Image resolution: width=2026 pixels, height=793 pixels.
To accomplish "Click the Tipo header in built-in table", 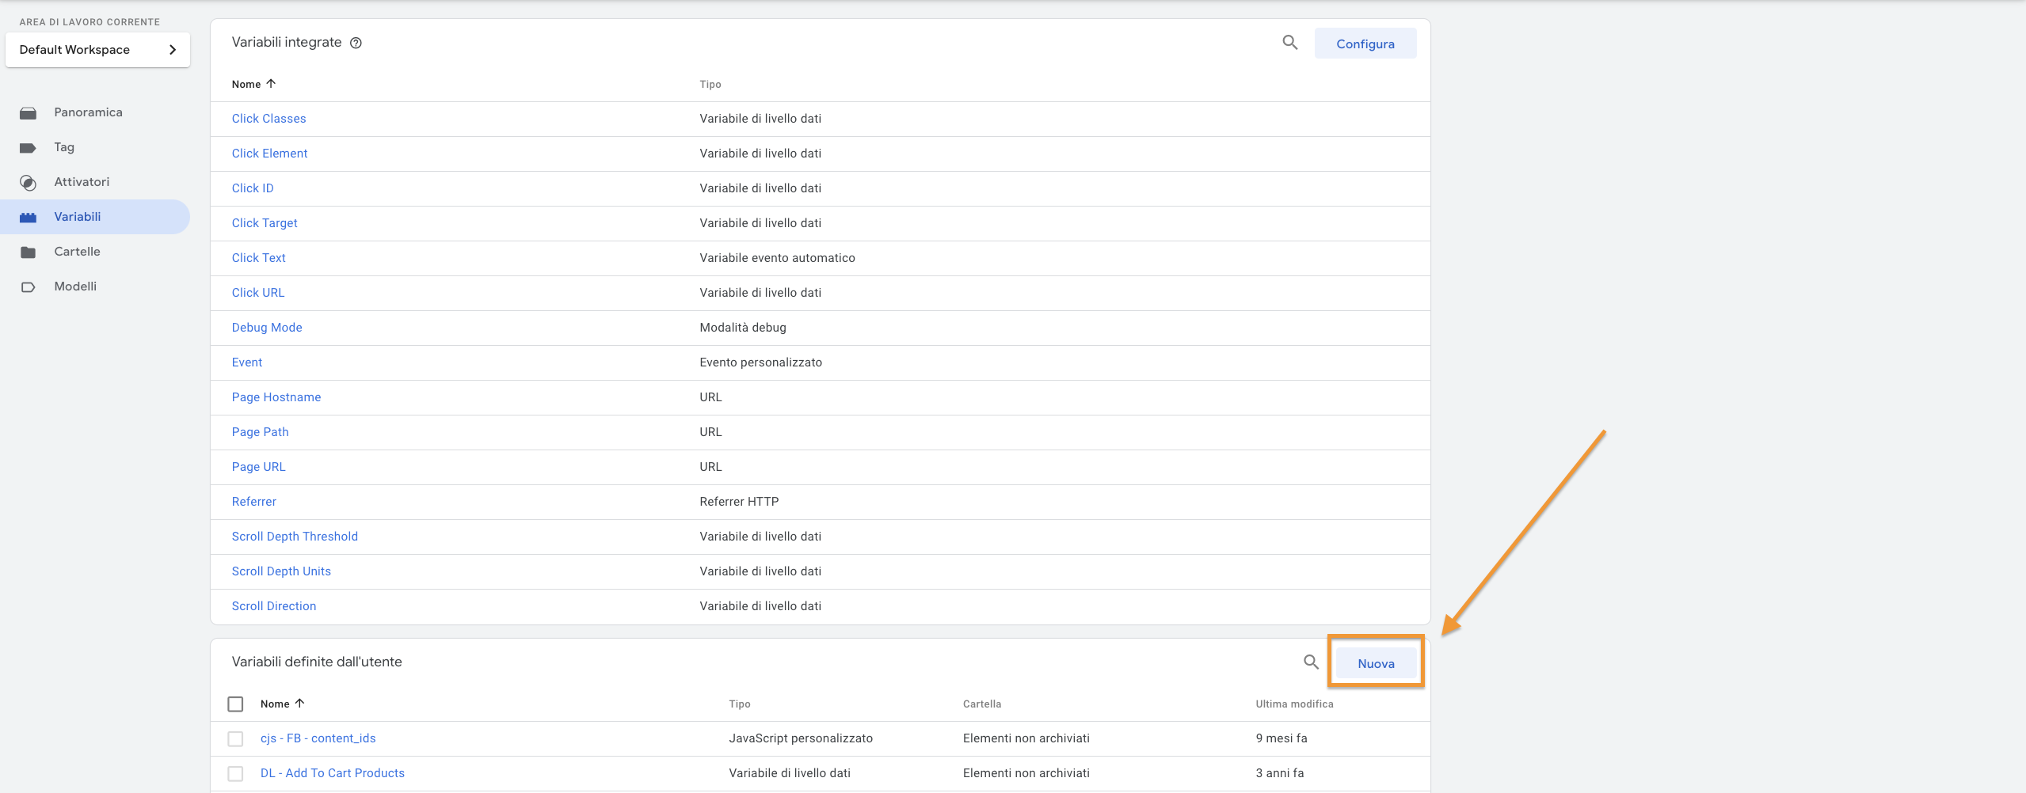I will [710, 84].
